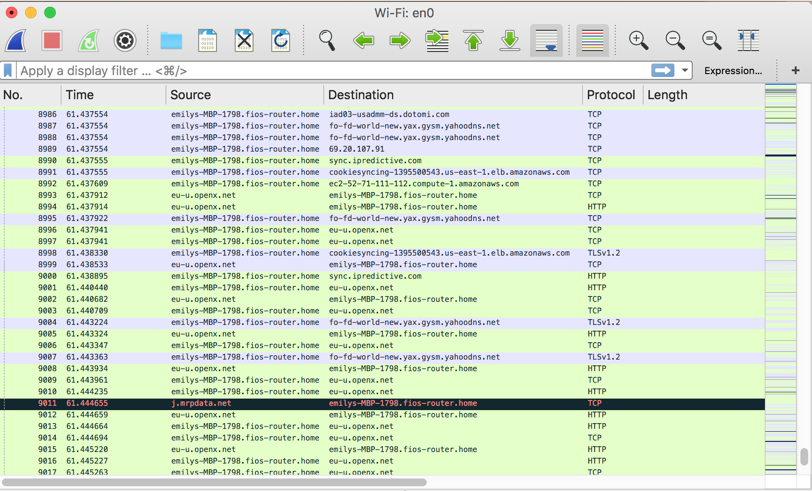Image resolution: width=812 pixels, height=491 pixels.
Task: Open the capture options gear
Action: point(125,40)
